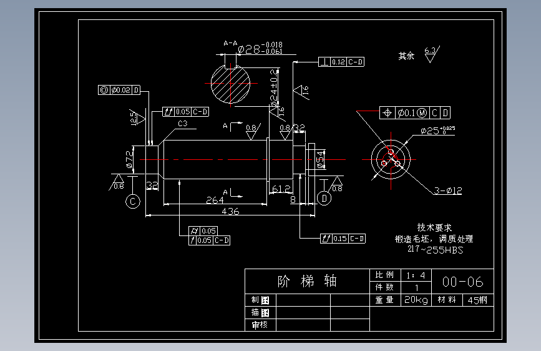Select the 比例 label cell

(x=385, y=275)
